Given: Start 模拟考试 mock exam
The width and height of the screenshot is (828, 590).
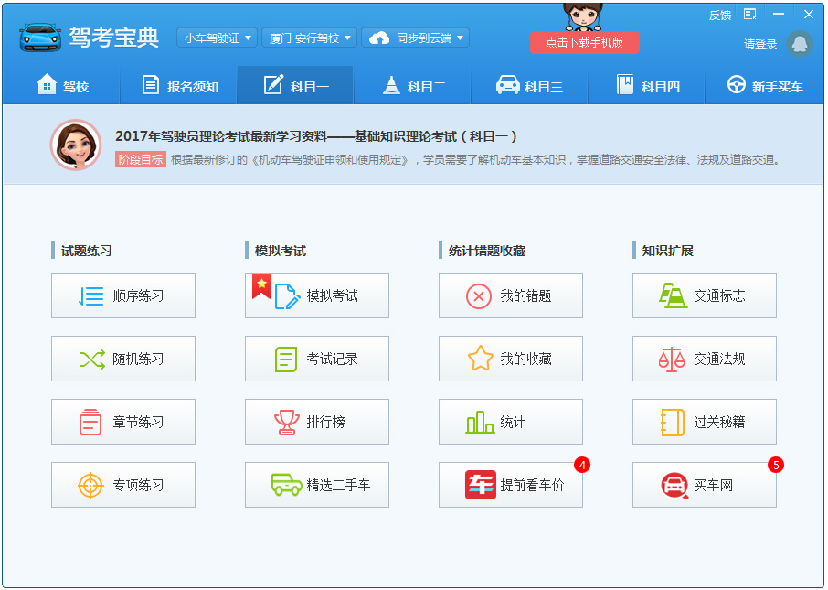Looking at the screenshot, I should point(316,295).
